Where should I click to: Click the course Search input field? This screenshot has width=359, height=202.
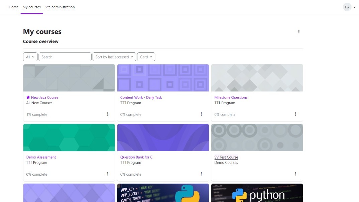[x=65, y=57]
